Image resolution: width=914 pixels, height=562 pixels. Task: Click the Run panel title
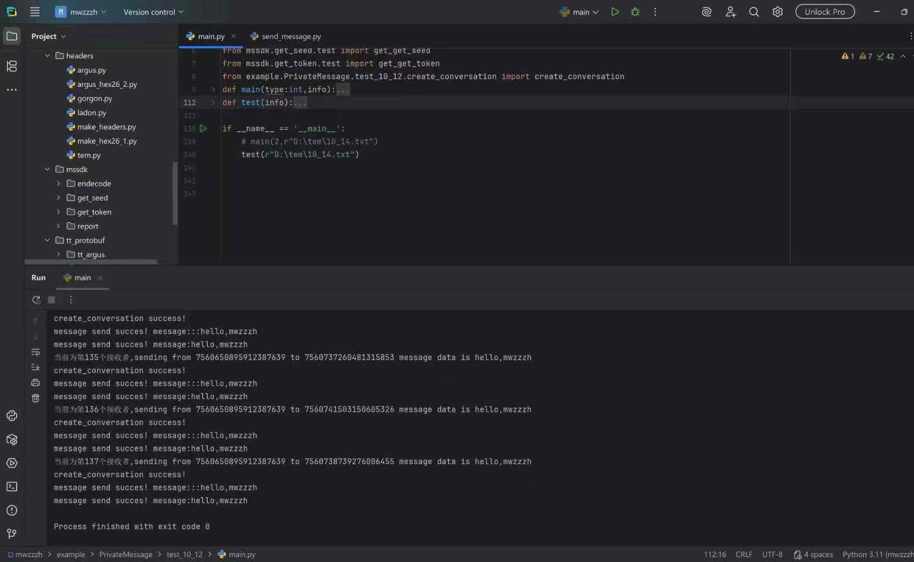pyautogui.click(x=39, y=278)
